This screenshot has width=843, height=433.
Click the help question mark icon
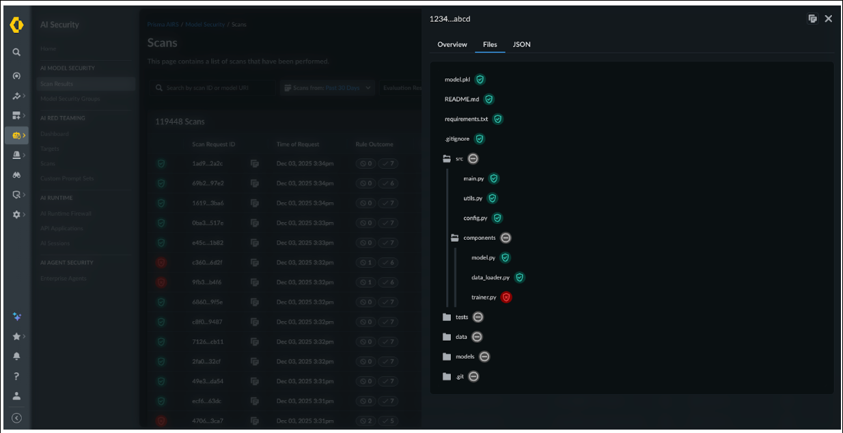coord(16,376)
